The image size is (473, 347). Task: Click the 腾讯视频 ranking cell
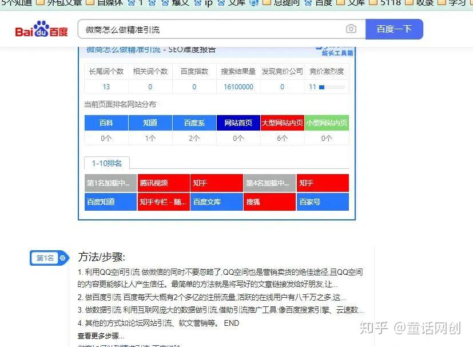pos(164,183)
